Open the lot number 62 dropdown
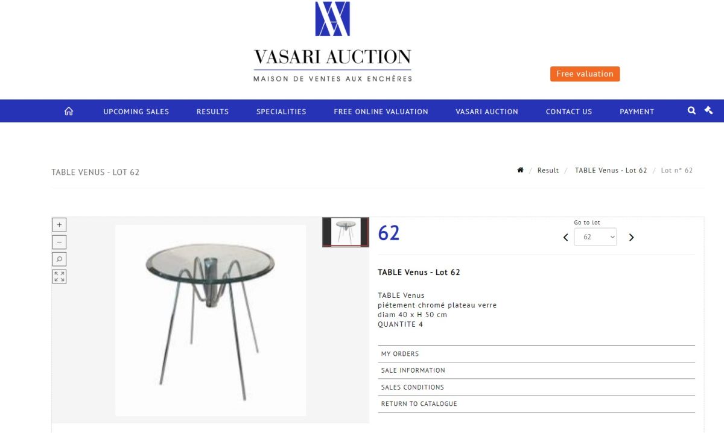The image size is (724, 433). [x=595, y=237]
